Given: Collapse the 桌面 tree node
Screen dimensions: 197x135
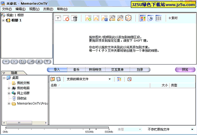Looking at the screenshot, I should 4,78.
